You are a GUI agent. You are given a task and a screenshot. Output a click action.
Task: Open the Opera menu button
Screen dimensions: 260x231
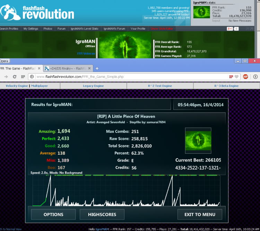click(x=5, y=61)
